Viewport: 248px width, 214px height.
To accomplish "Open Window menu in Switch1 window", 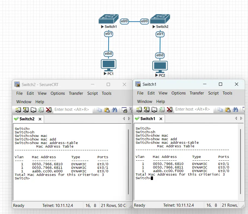I will [x=145, y=101].
